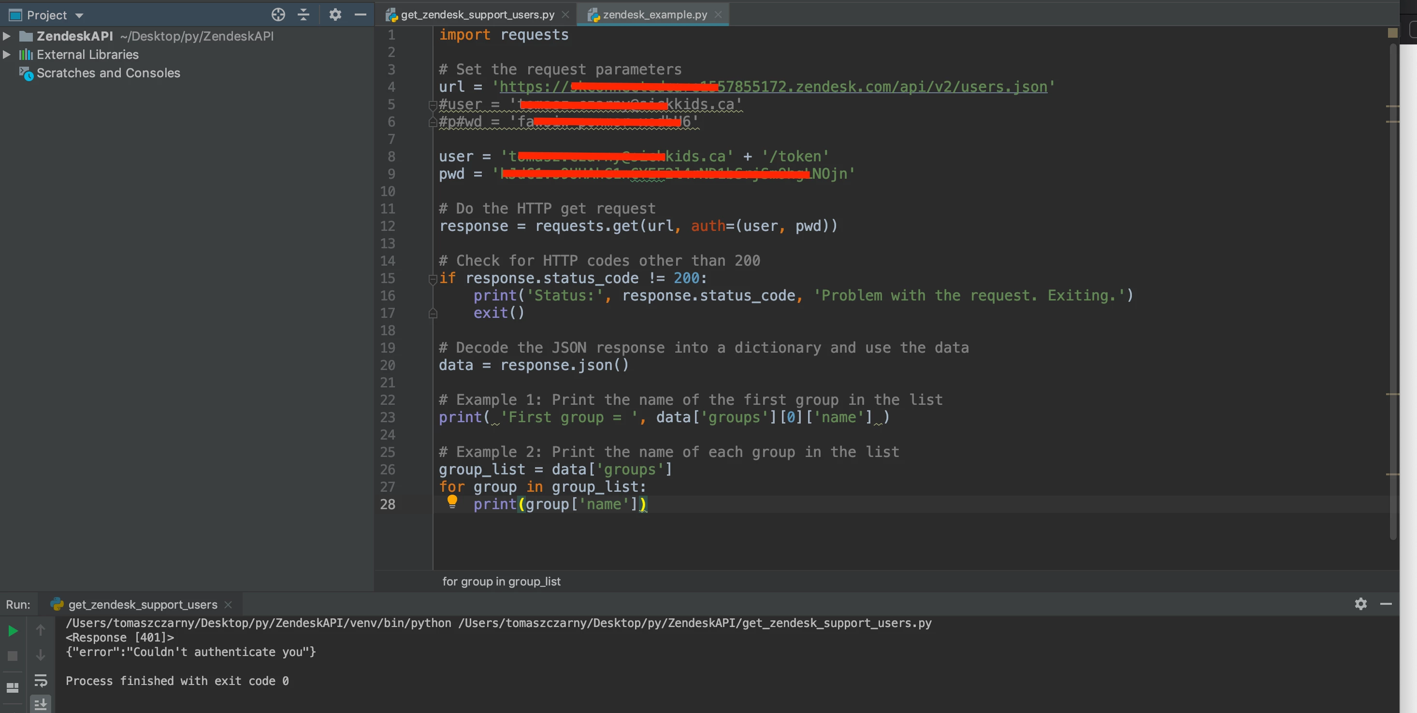The height and width of the screenshot is (713, 1417).
Task: Expand the ZendeskAPI project folder
Action: pos(7,36)
